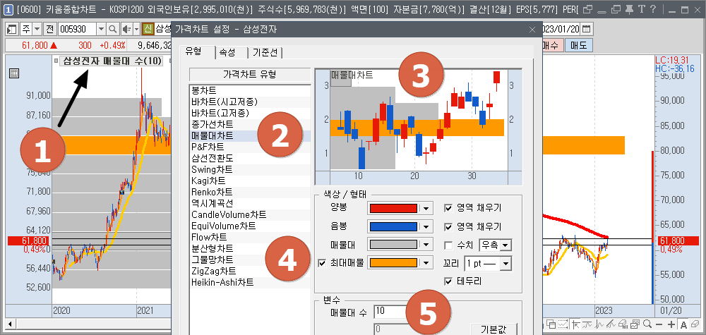Select Heikin-Ashi차트 in chart type list
Screen dimensions: 706x335
pos(250,282)
